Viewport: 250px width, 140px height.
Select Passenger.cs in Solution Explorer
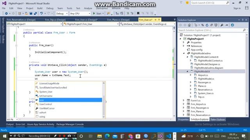click(x=204, y=82)
